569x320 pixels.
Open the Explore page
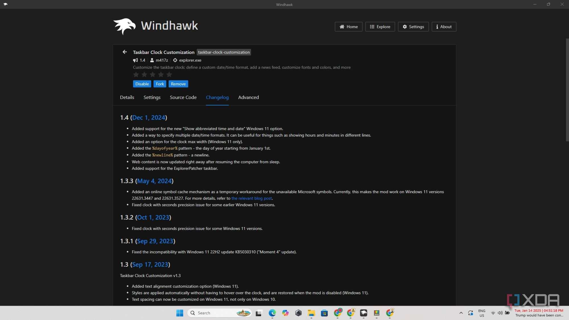(x=380, y=27)
